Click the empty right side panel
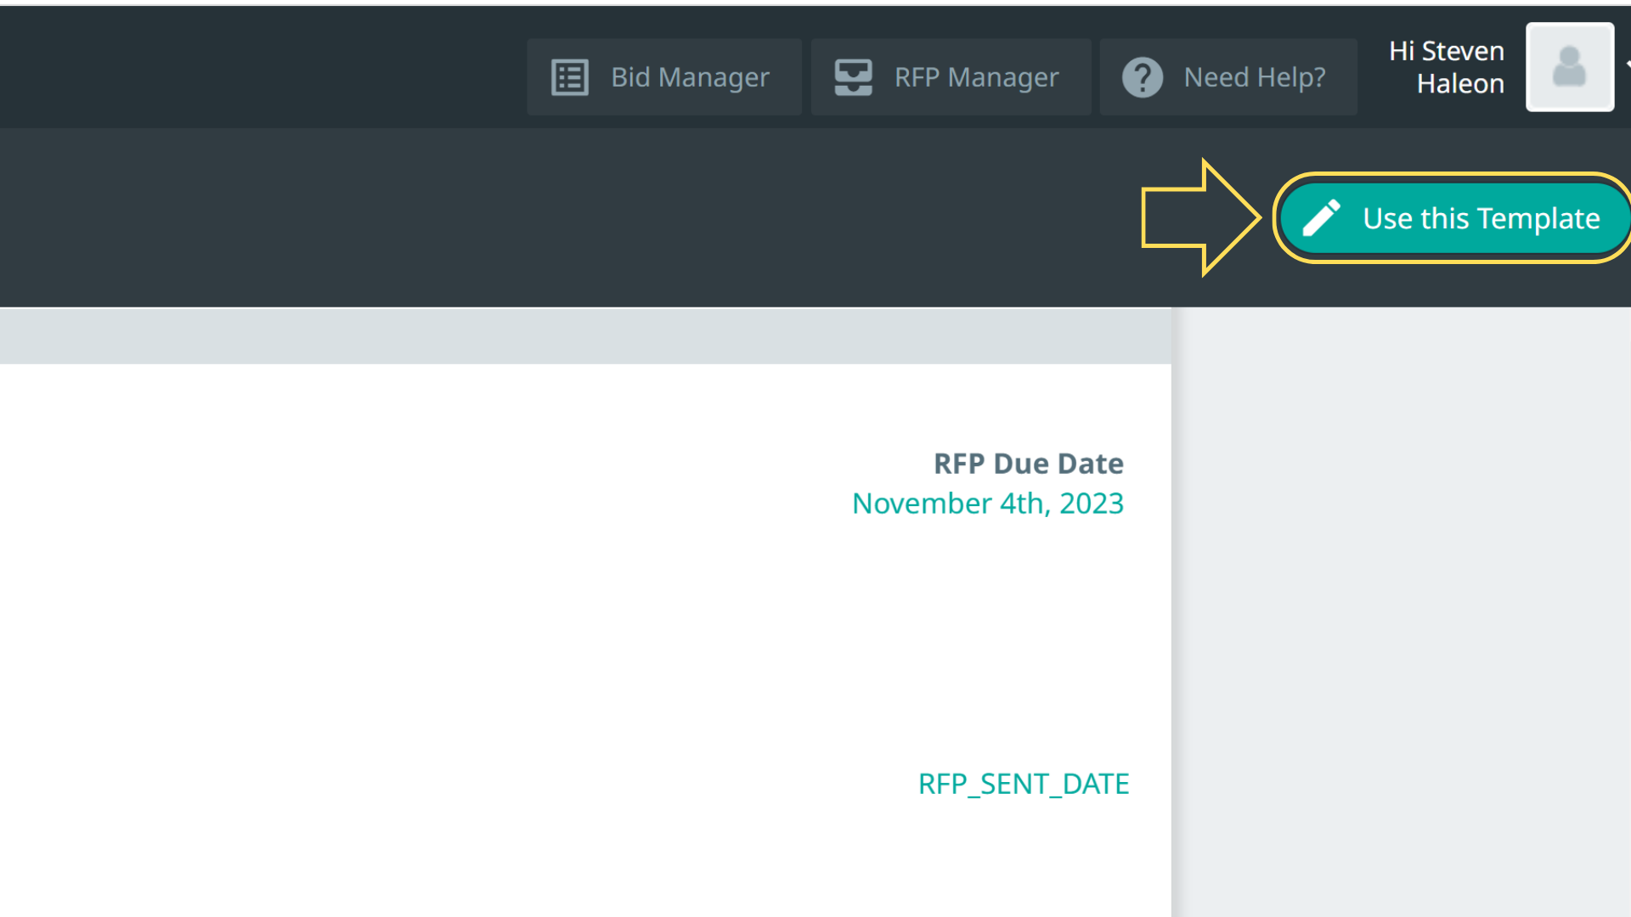The width and height of the screenshot is (1631, 917). tap(1402, 611)
